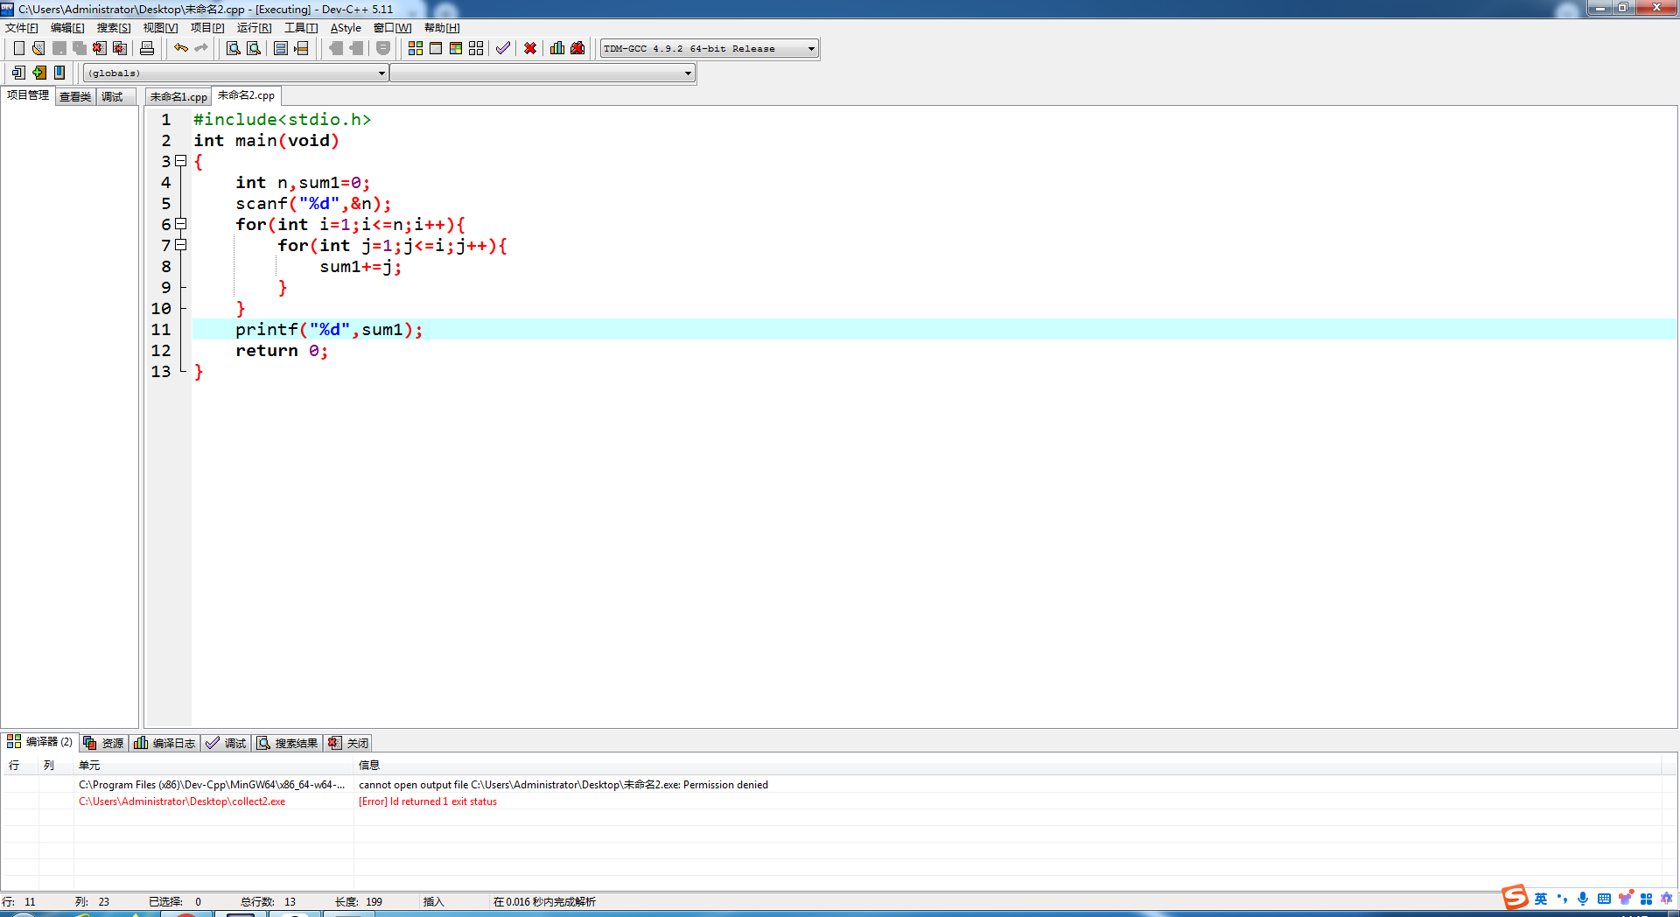
Task: Toggle the Sogou 英 language mode indicator
Action: [1541, 899]
